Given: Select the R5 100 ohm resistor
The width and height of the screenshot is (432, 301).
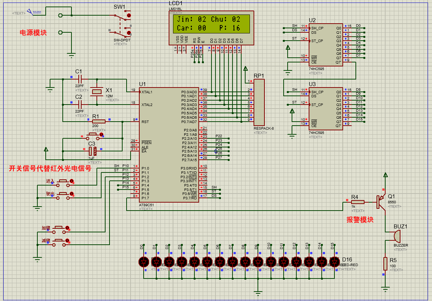Looking at the screenshot, I should click(386, 264).
